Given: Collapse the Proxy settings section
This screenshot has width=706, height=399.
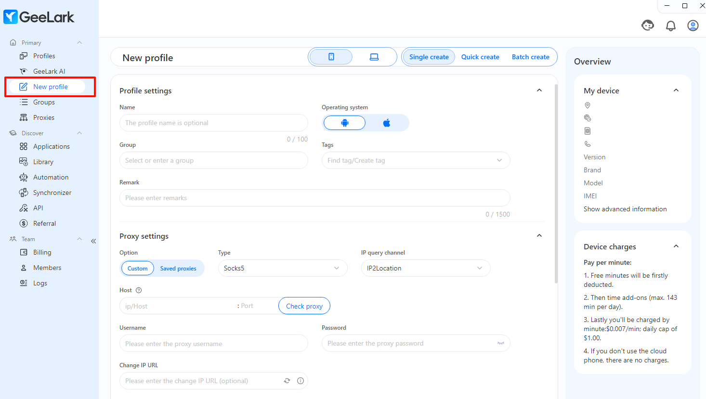Looking at the screenshot, I should tap(539, 235).
